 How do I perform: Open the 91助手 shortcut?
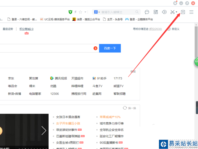(100, 78)
